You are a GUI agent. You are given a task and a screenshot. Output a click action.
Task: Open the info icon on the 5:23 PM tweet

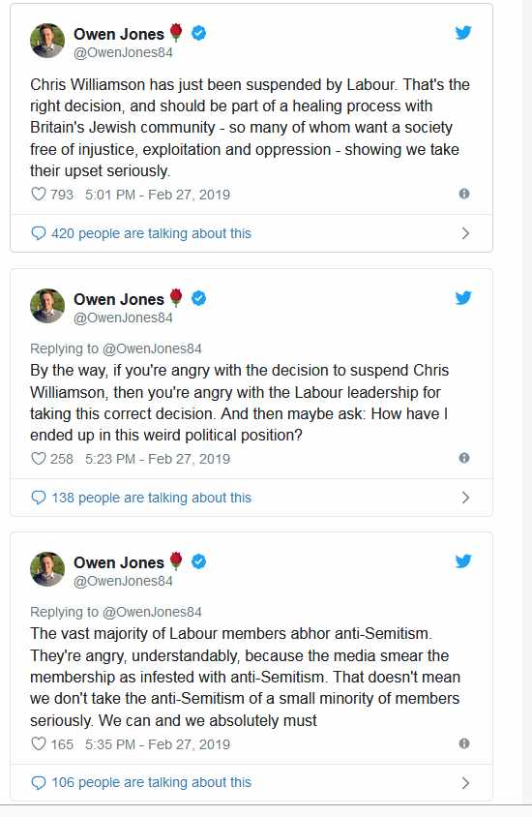pyautogui.click(x=464, y=458)
